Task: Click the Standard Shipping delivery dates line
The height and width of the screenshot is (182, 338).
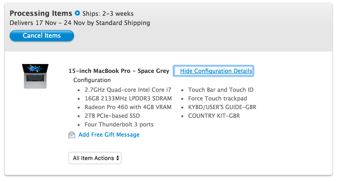Action: (x=80, y=23)
